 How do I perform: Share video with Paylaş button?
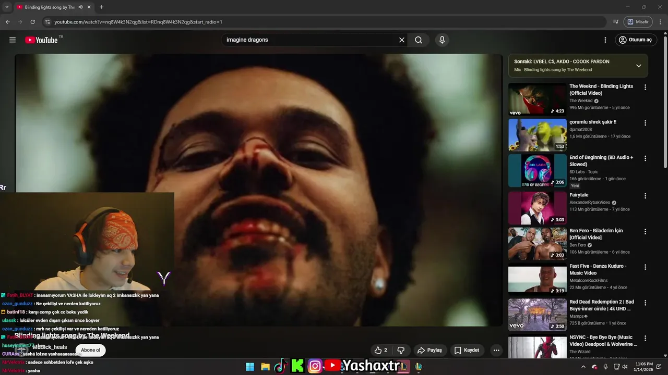(x=429, y=351)
